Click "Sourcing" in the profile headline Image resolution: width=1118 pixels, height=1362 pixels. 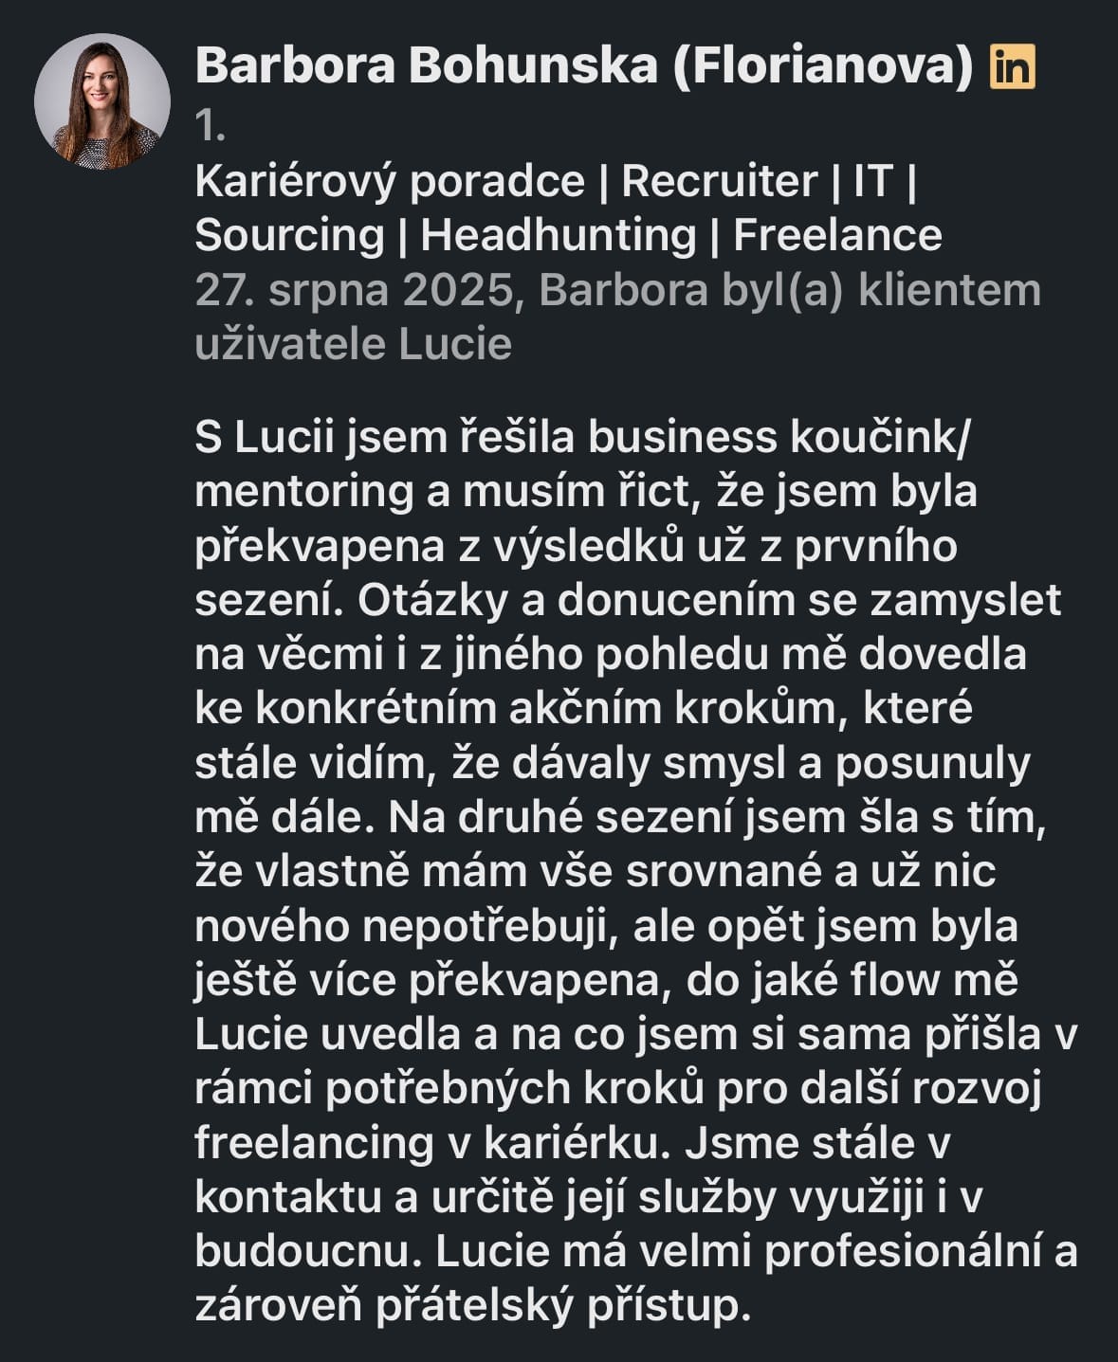288,235
